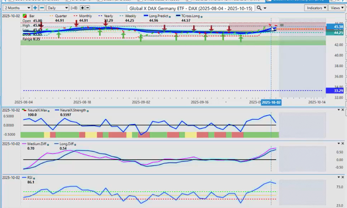Click the 2025-10-02 date marker on timeline
This screenshot has width=347, height=208.
point(271,102)
